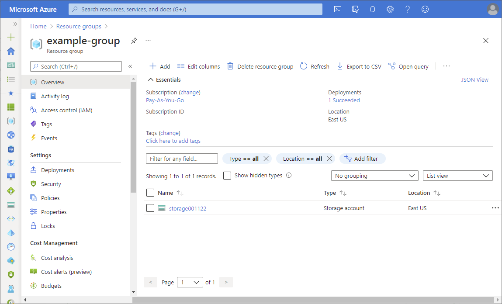Viewport: 502px width, 304px height.
Task: Open Activity log in the menu
Action: point(55,96)
